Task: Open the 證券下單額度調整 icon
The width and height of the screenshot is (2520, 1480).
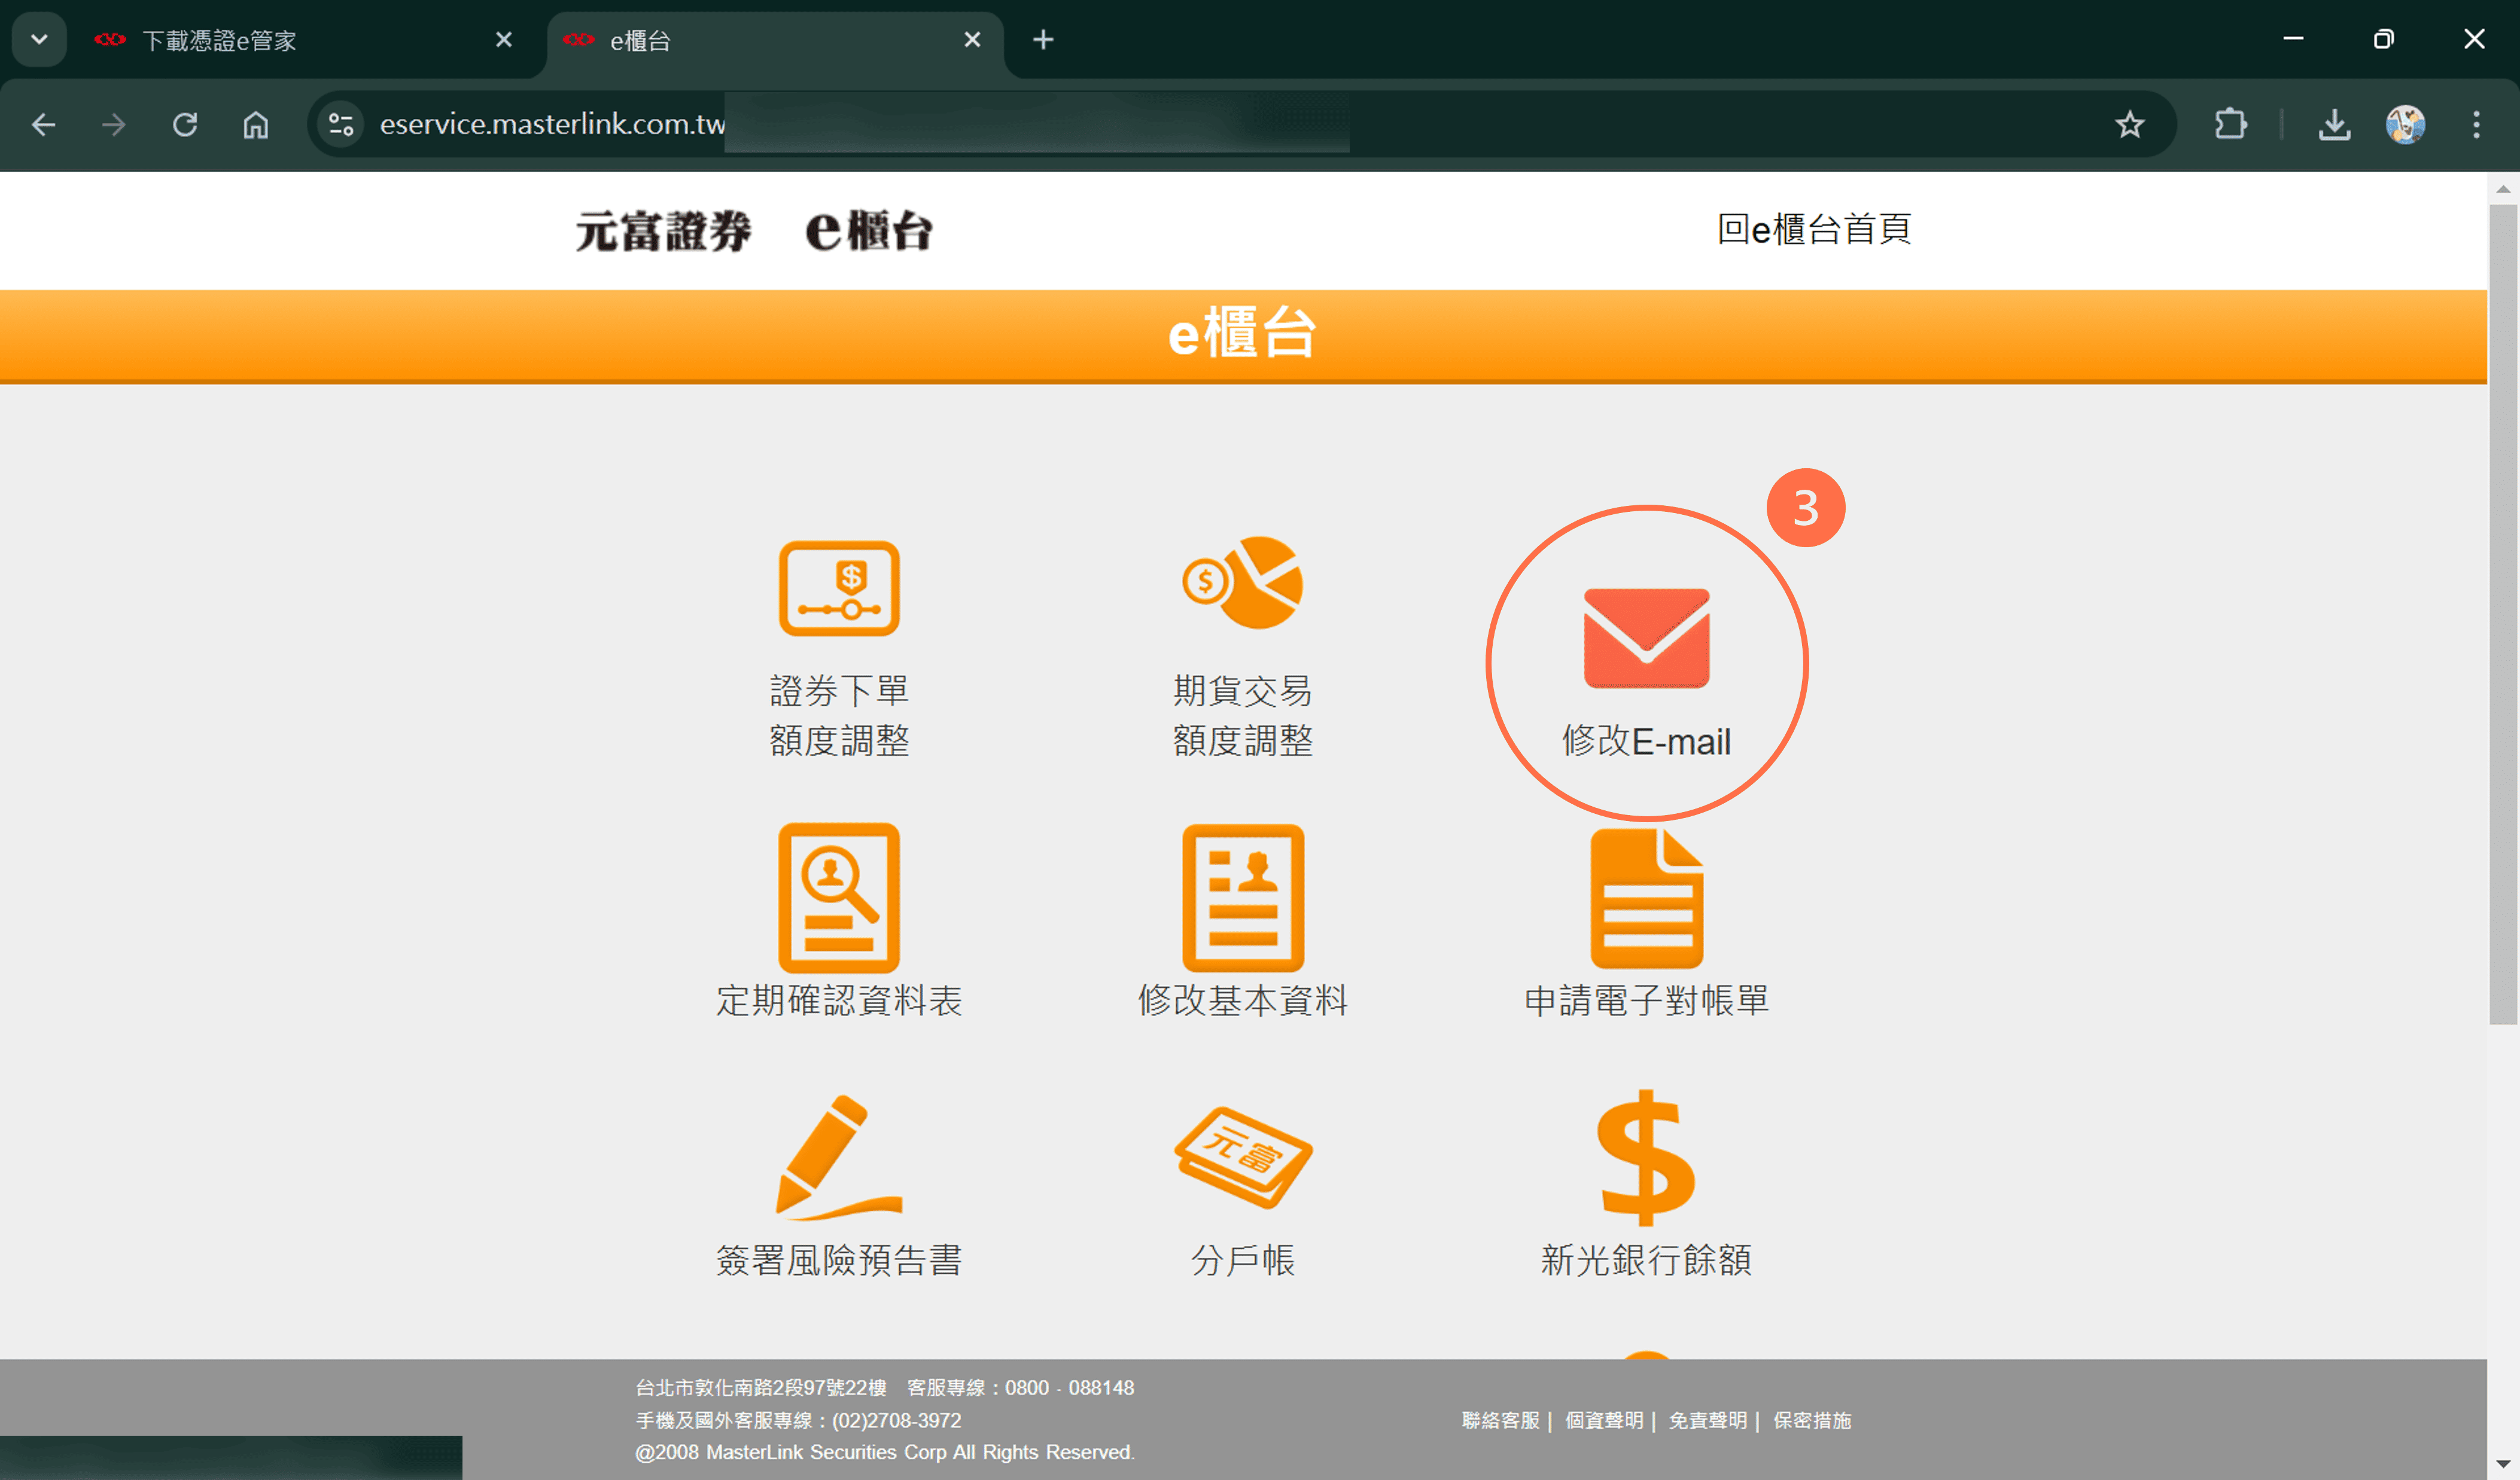Action: pyautogui.click(x=839, y=588)
